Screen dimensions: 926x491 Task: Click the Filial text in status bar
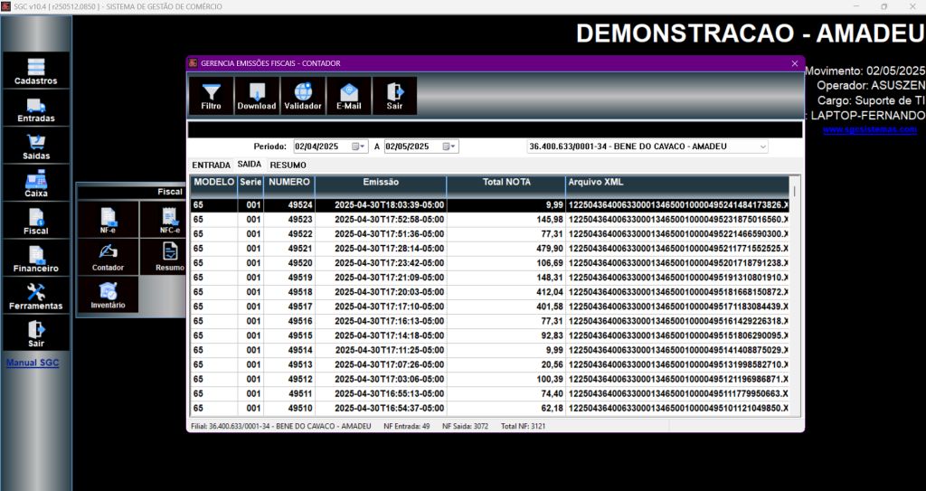(281, 426)
